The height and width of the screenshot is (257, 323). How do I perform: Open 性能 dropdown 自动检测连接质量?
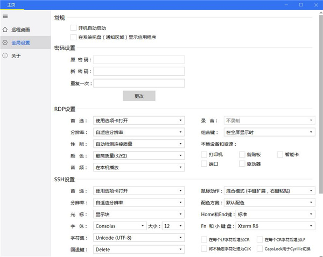[x=139, y=144]
